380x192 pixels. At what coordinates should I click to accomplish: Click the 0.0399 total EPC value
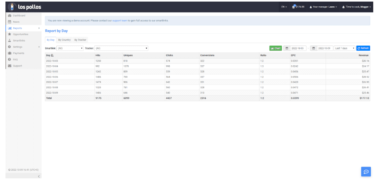pos(295,98)
